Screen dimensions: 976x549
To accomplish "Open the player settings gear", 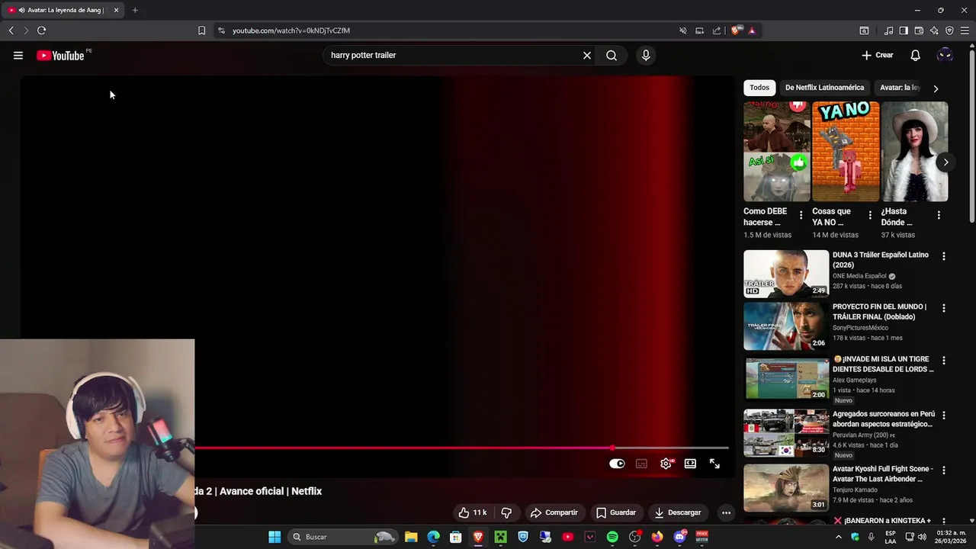I will [x=666, y=464].
